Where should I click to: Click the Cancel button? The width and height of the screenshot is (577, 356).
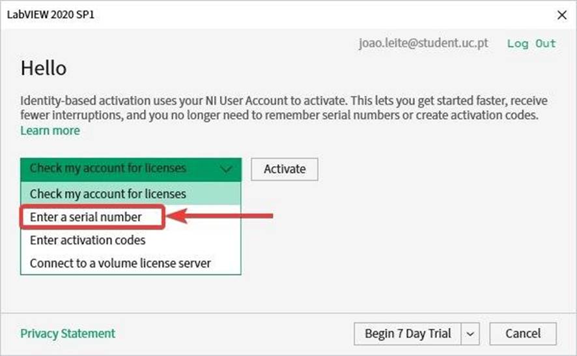[523, 334]
